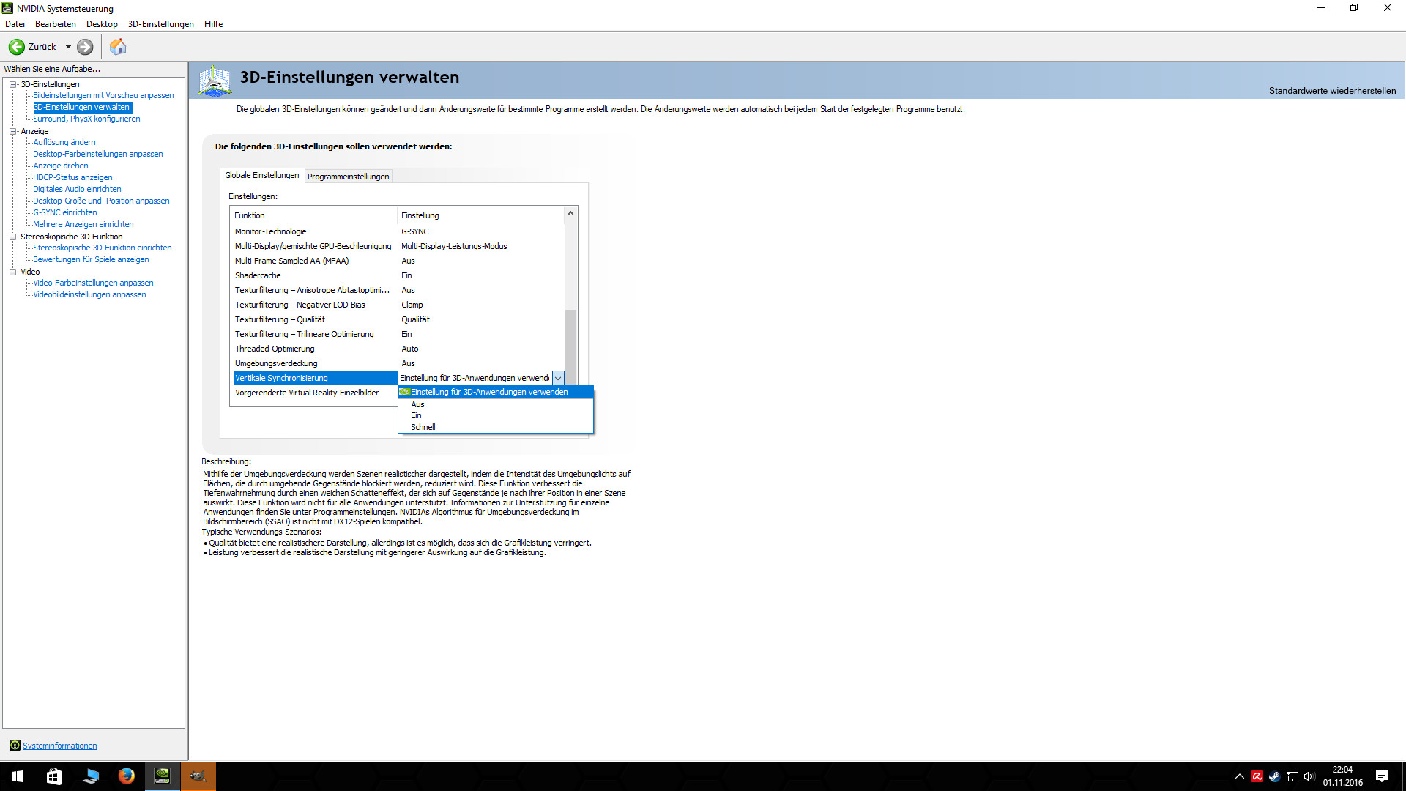This screenshot has width=1406, height=791.
Task: Open the Windows Start menu
Action: click(x=18, y=776)
